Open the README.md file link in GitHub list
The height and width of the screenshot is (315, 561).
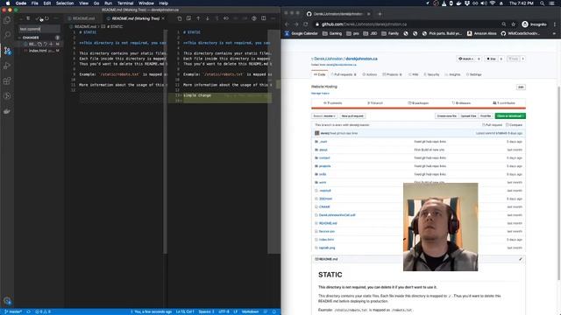328,223
